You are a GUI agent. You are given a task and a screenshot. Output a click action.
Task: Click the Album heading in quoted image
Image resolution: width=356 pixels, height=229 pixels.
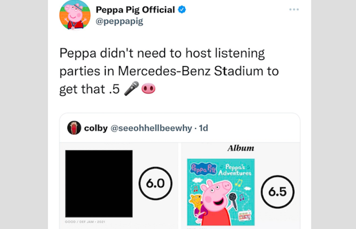(241, 148)
